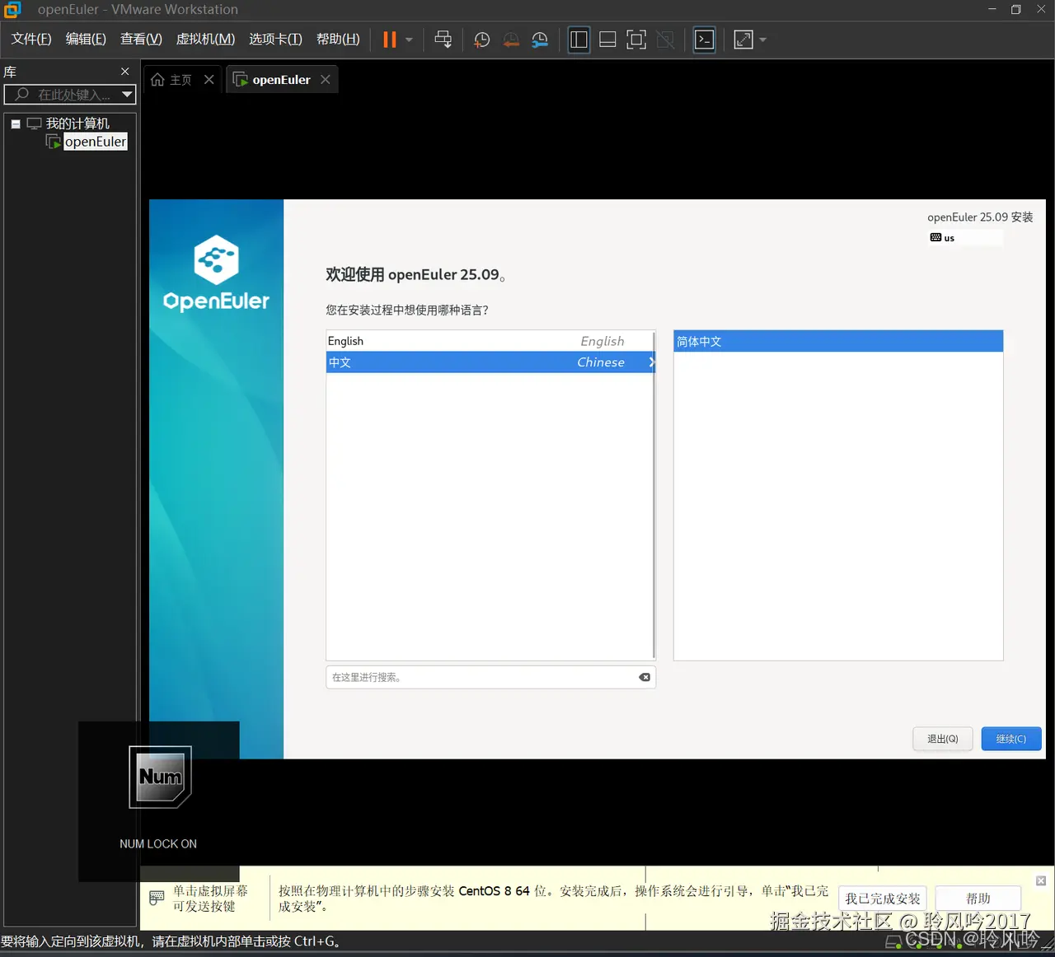Collapse the 我的计算机 tree node
This screenshot has width=1055, height=957.
(x=16, y=124)
